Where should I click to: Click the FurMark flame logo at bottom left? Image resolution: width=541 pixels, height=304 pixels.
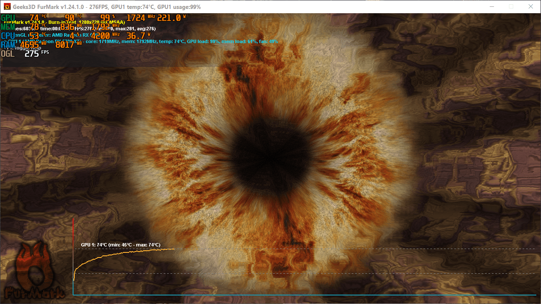tap(35, 271)
